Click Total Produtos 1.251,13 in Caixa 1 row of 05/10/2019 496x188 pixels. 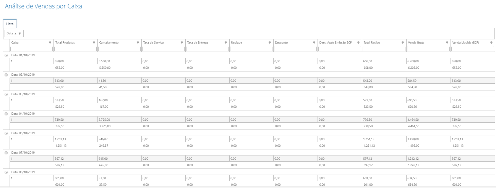[61, 139]
